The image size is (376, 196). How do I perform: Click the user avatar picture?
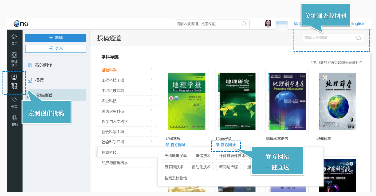[268, 24]
